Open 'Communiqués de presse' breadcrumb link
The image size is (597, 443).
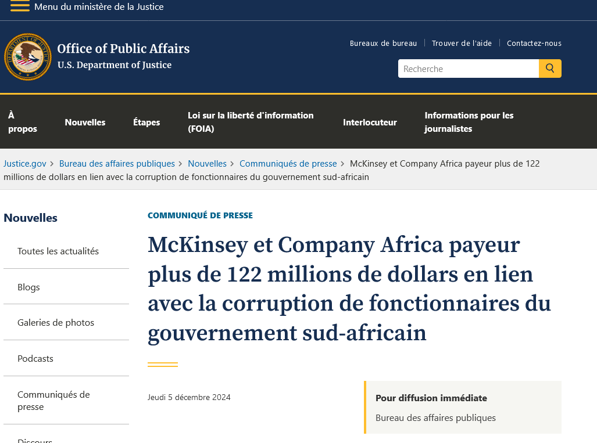coord(288,164)
